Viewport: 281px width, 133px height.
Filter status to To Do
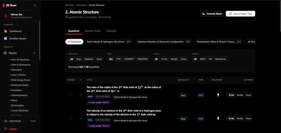[x=164, y=59]
